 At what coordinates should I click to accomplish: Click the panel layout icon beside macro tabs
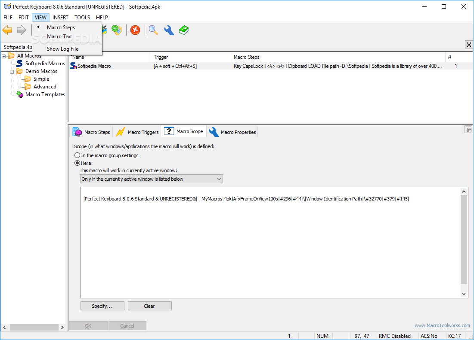click(x=468, y=130)
